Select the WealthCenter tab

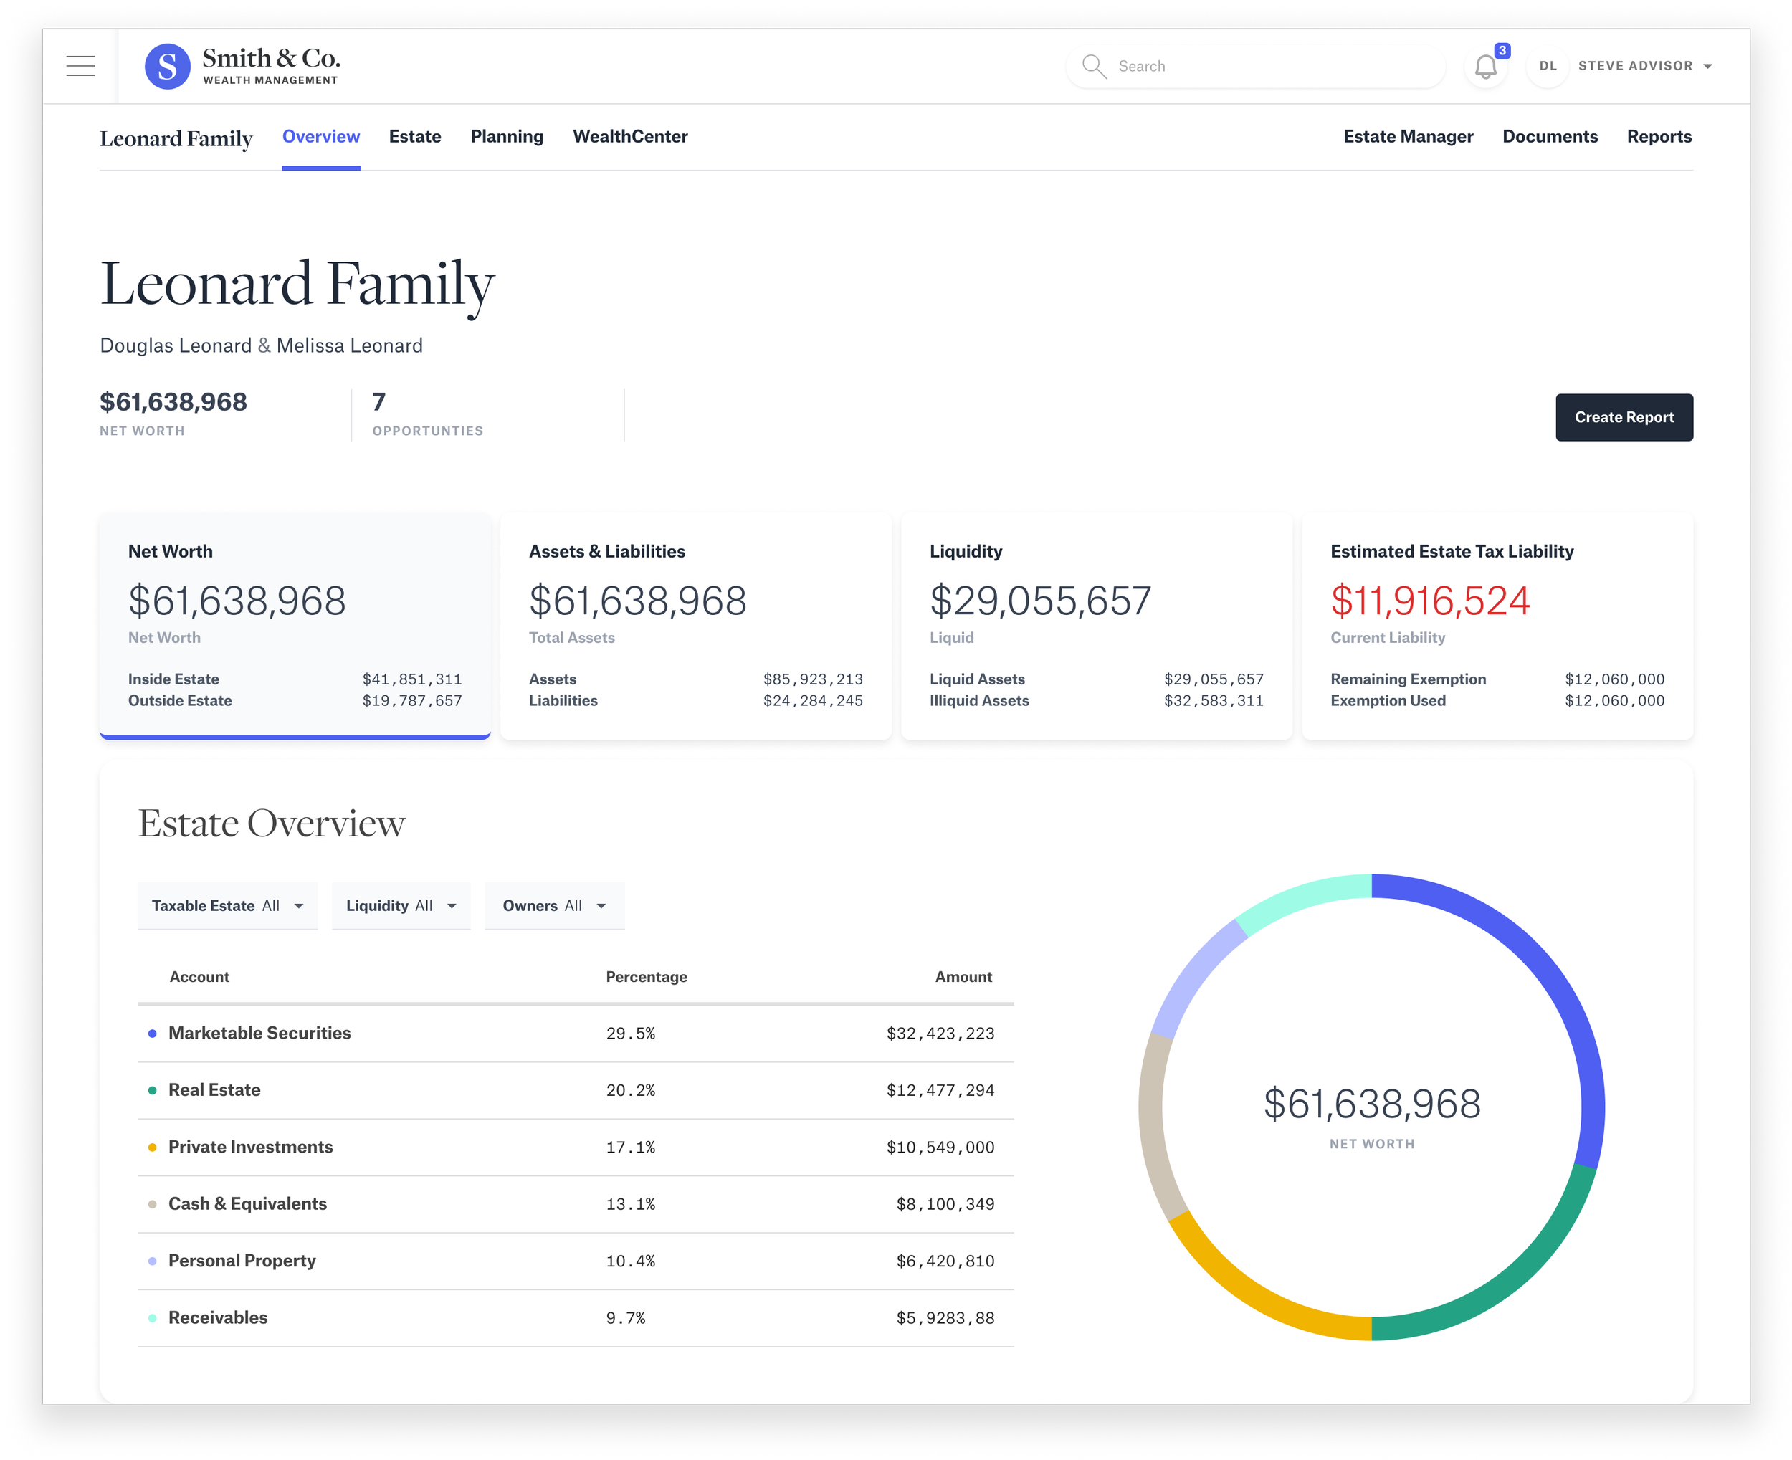(x=631, y=136)
